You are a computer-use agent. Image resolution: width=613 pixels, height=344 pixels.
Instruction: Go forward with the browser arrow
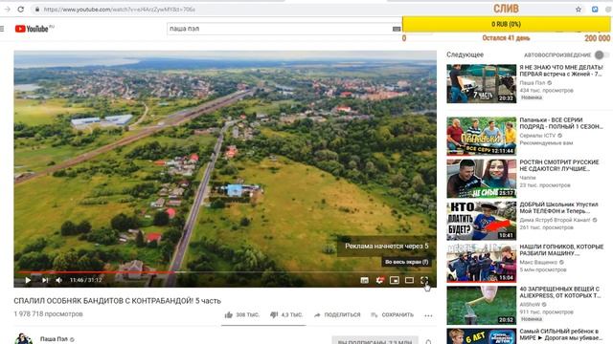[x=7, y=9]
